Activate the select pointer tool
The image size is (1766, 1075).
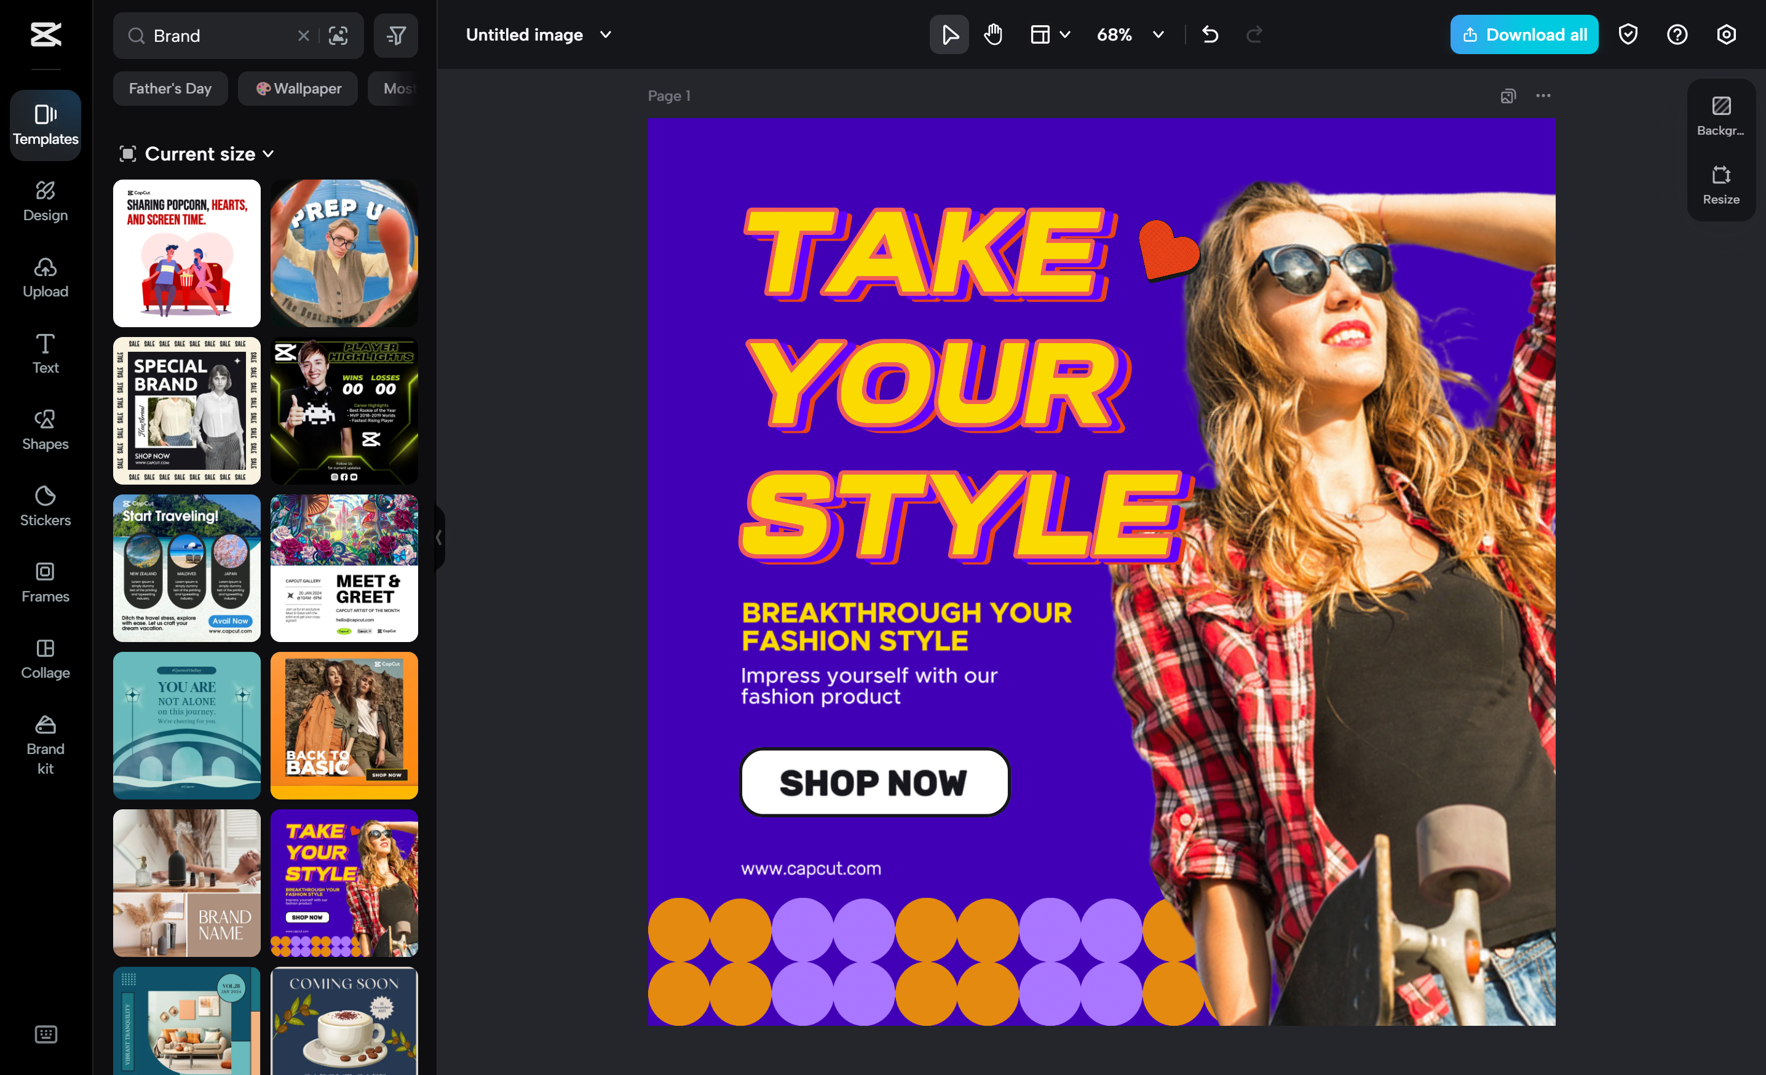pyautogui.click(x=949, y=34)
